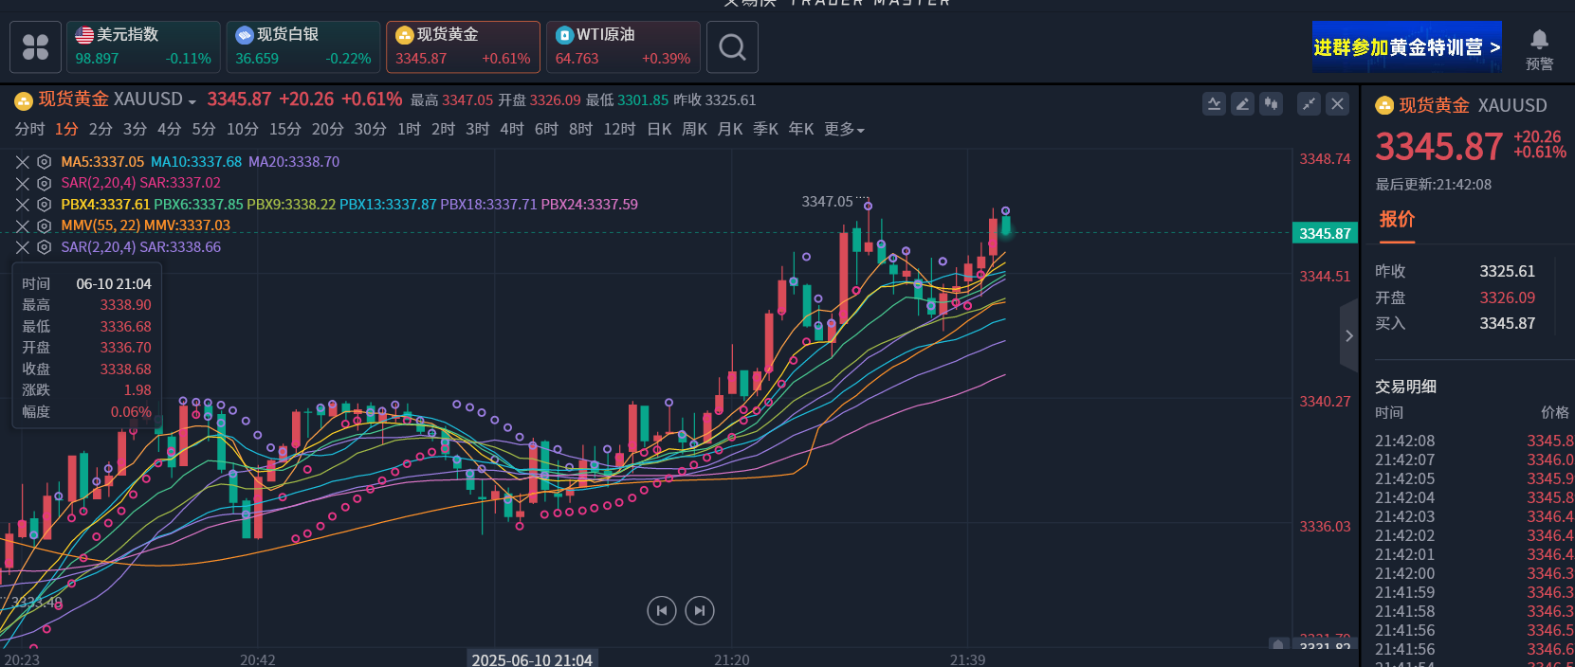
Task: Expand the 更多 timeframe dropdown
Action: tap(844, 129)
